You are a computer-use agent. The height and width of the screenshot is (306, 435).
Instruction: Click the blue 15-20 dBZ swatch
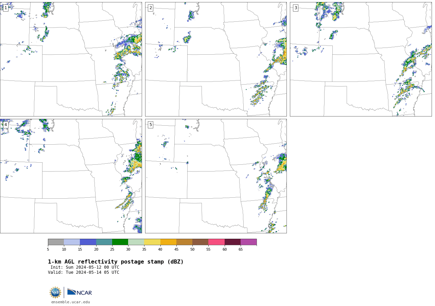[x=88, y=242]
